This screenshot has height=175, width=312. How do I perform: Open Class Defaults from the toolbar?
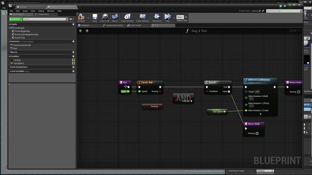click(142, 17)
